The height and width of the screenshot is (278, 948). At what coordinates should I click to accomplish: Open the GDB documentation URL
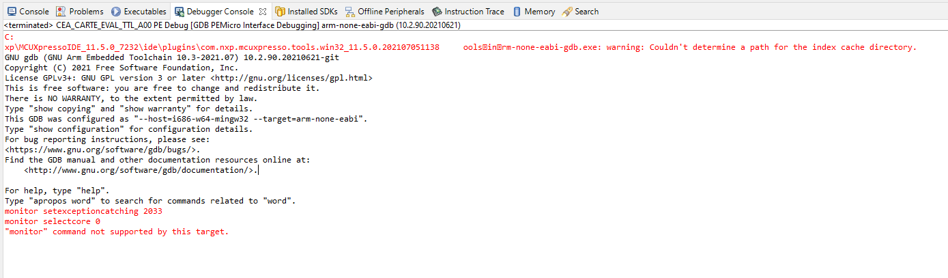(141, 170)
